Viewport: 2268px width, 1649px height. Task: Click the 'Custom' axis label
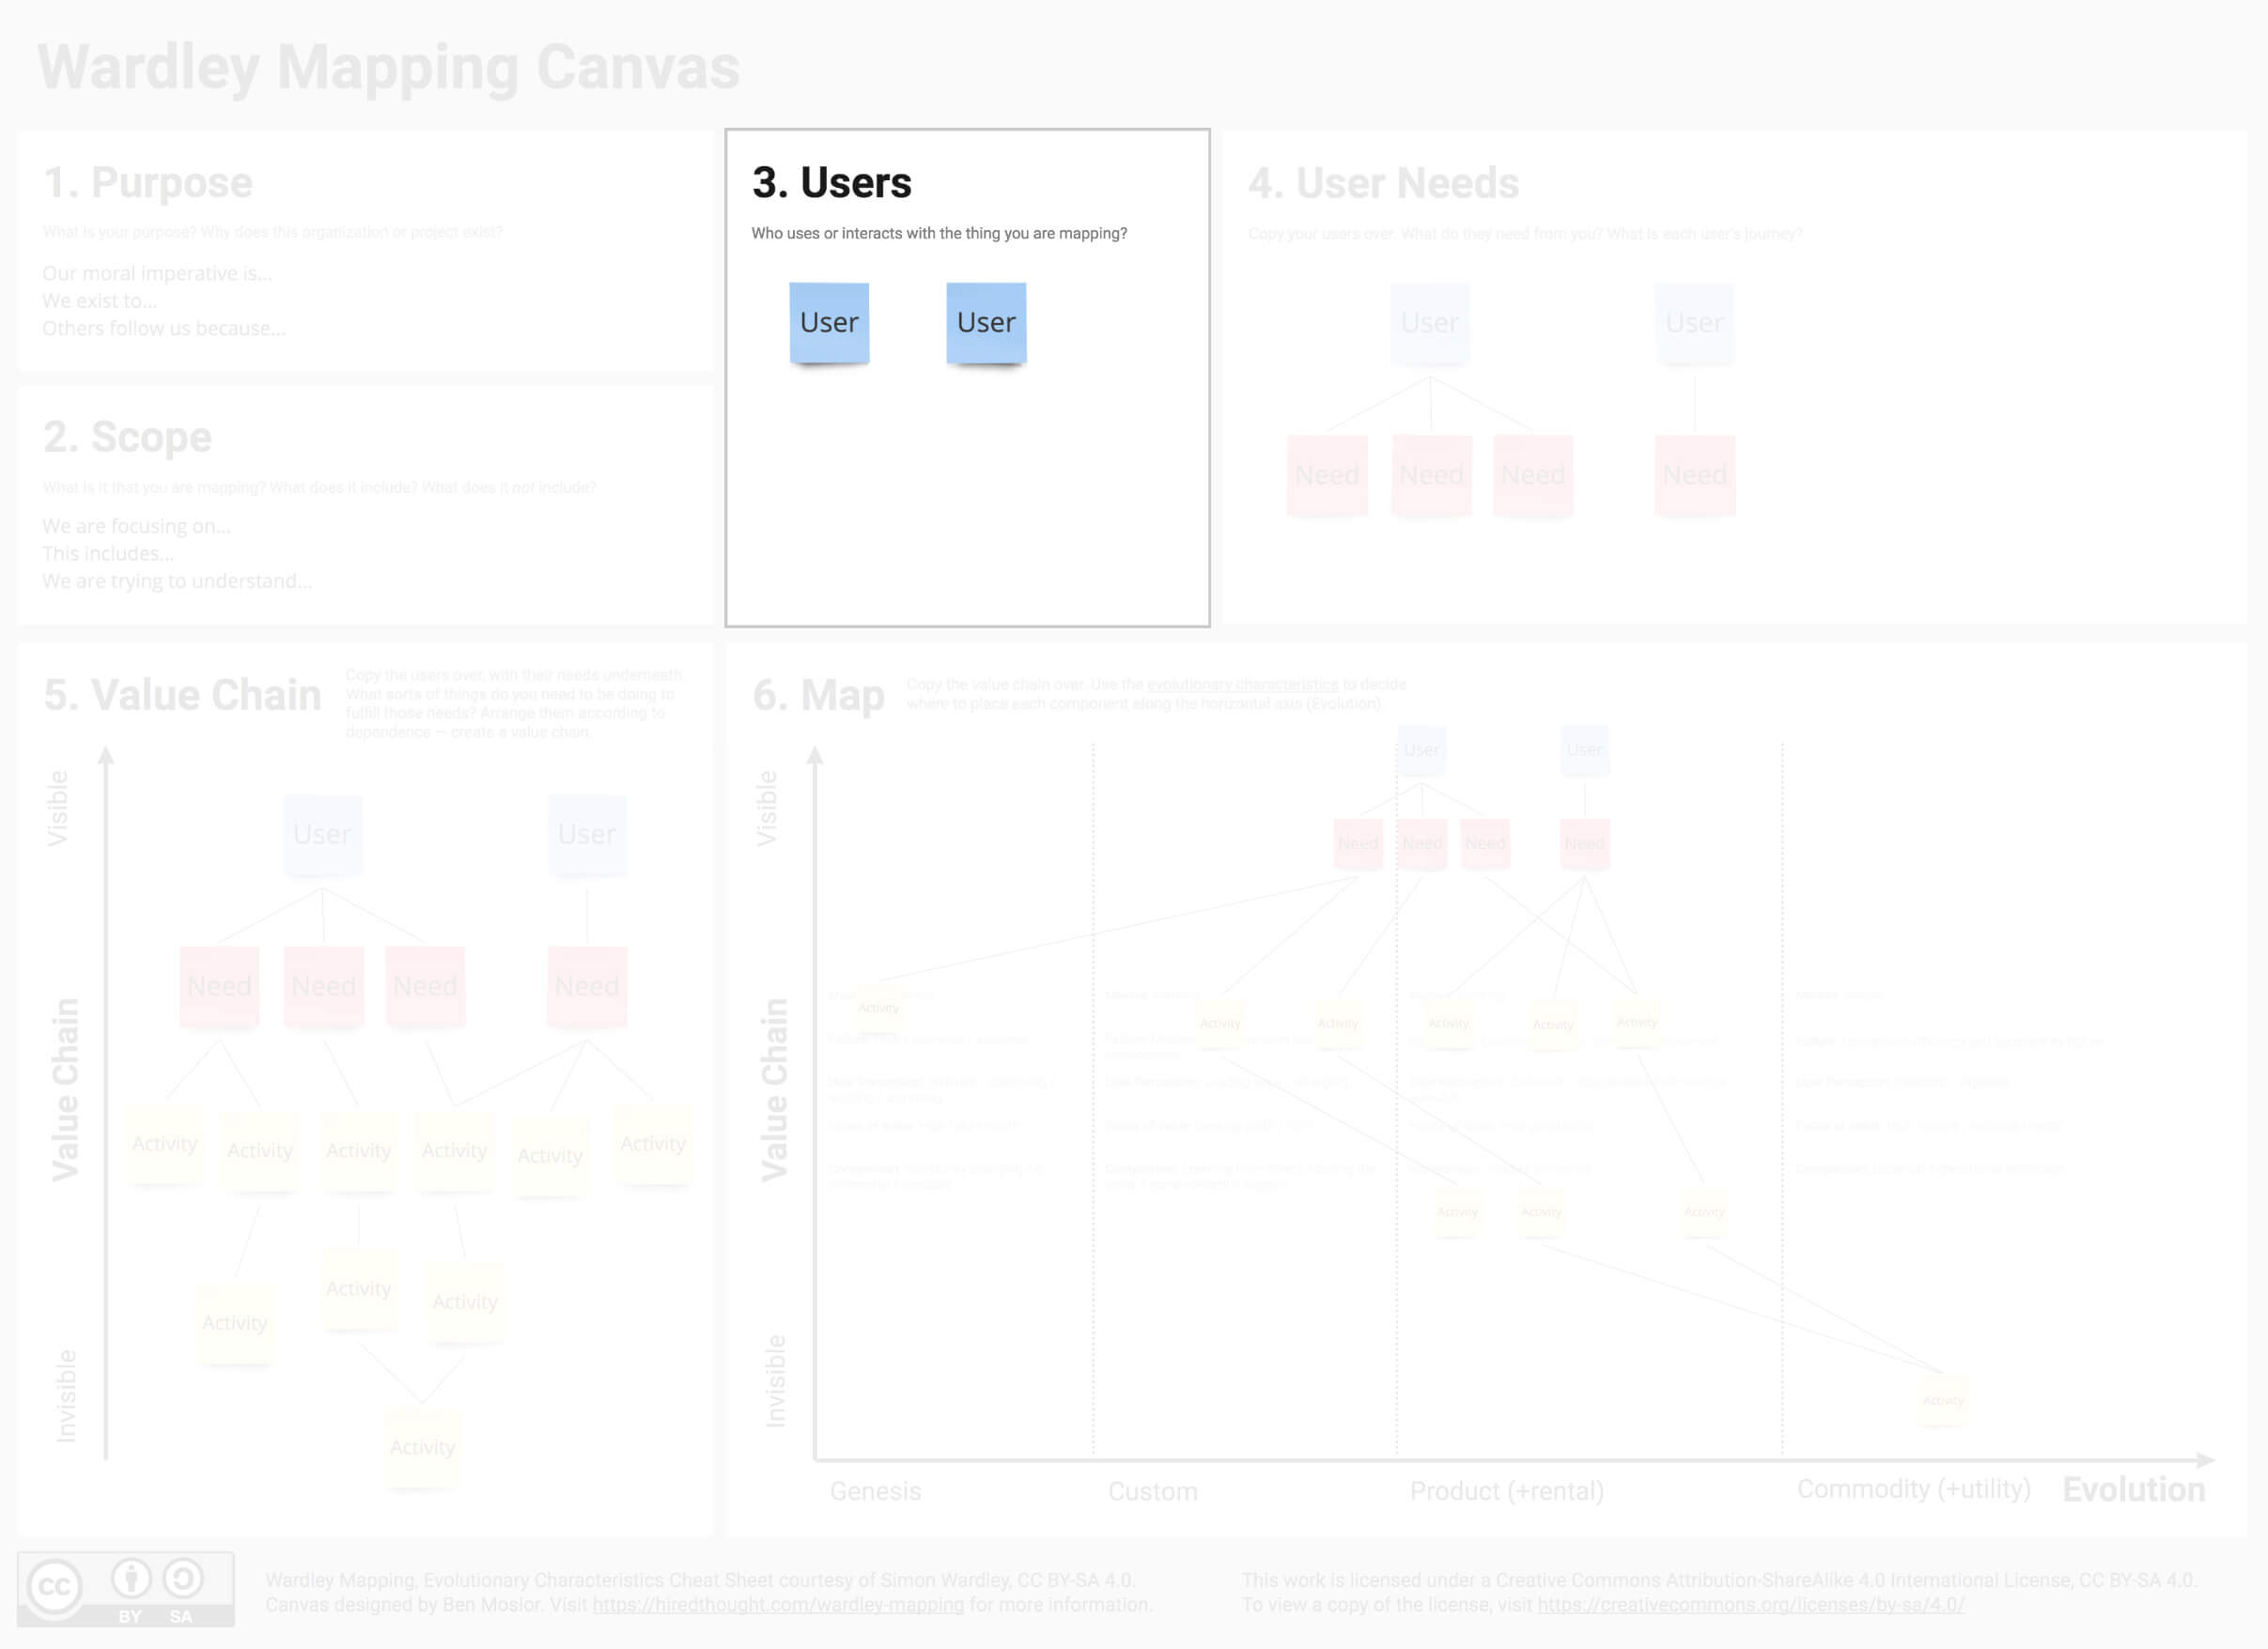(x=1152, y=1491)
